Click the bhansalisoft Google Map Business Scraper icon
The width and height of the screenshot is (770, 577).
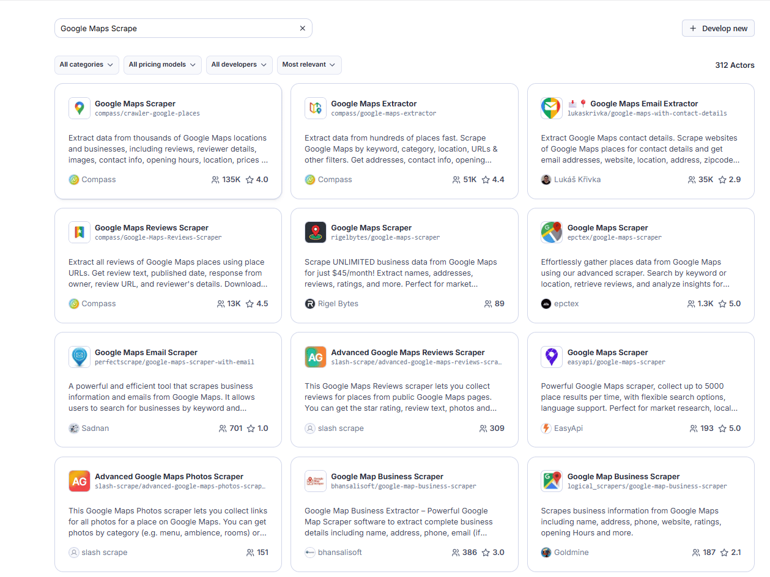point(316,481)
